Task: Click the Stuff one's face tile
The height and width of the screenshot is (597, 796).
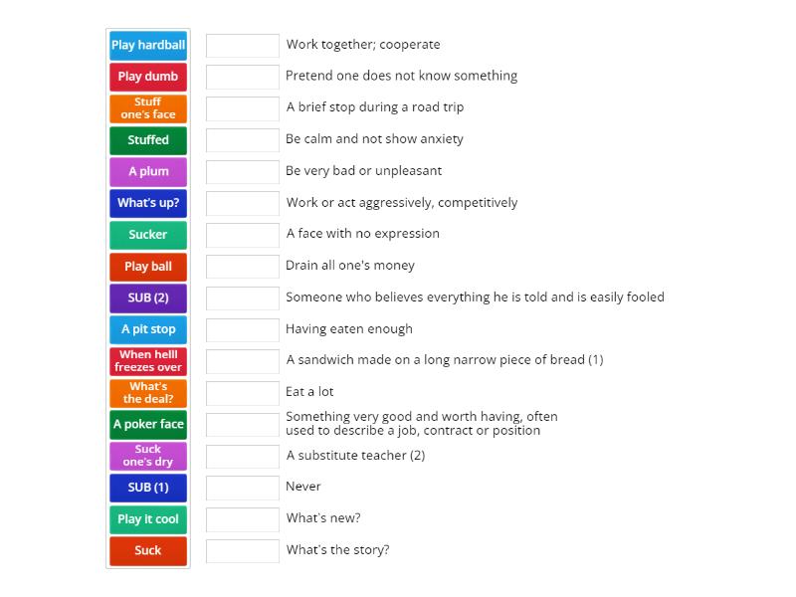Action: pyautogui.click(x=147, y=108)
